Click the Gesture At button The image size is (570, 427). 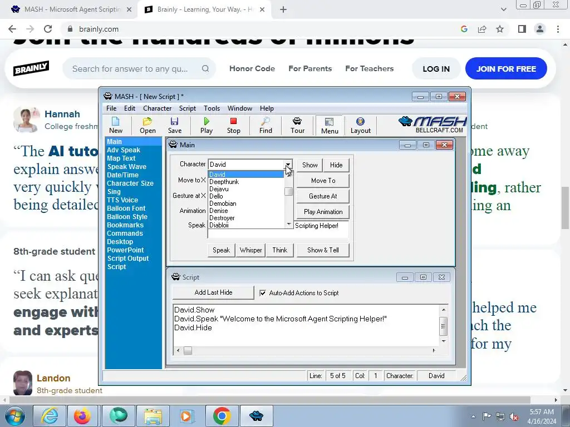tap(323, 196)
